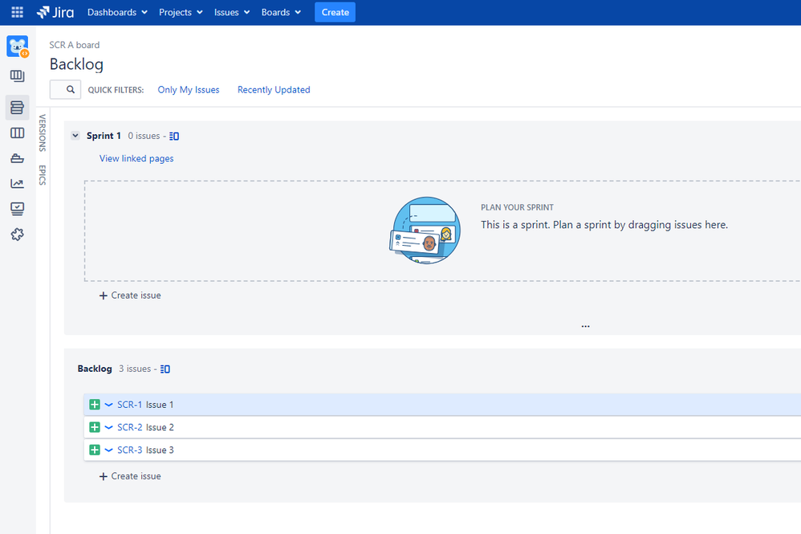Click the '0 issues' count text
This screenshot has height=534, width=801.
pos(144,136)
